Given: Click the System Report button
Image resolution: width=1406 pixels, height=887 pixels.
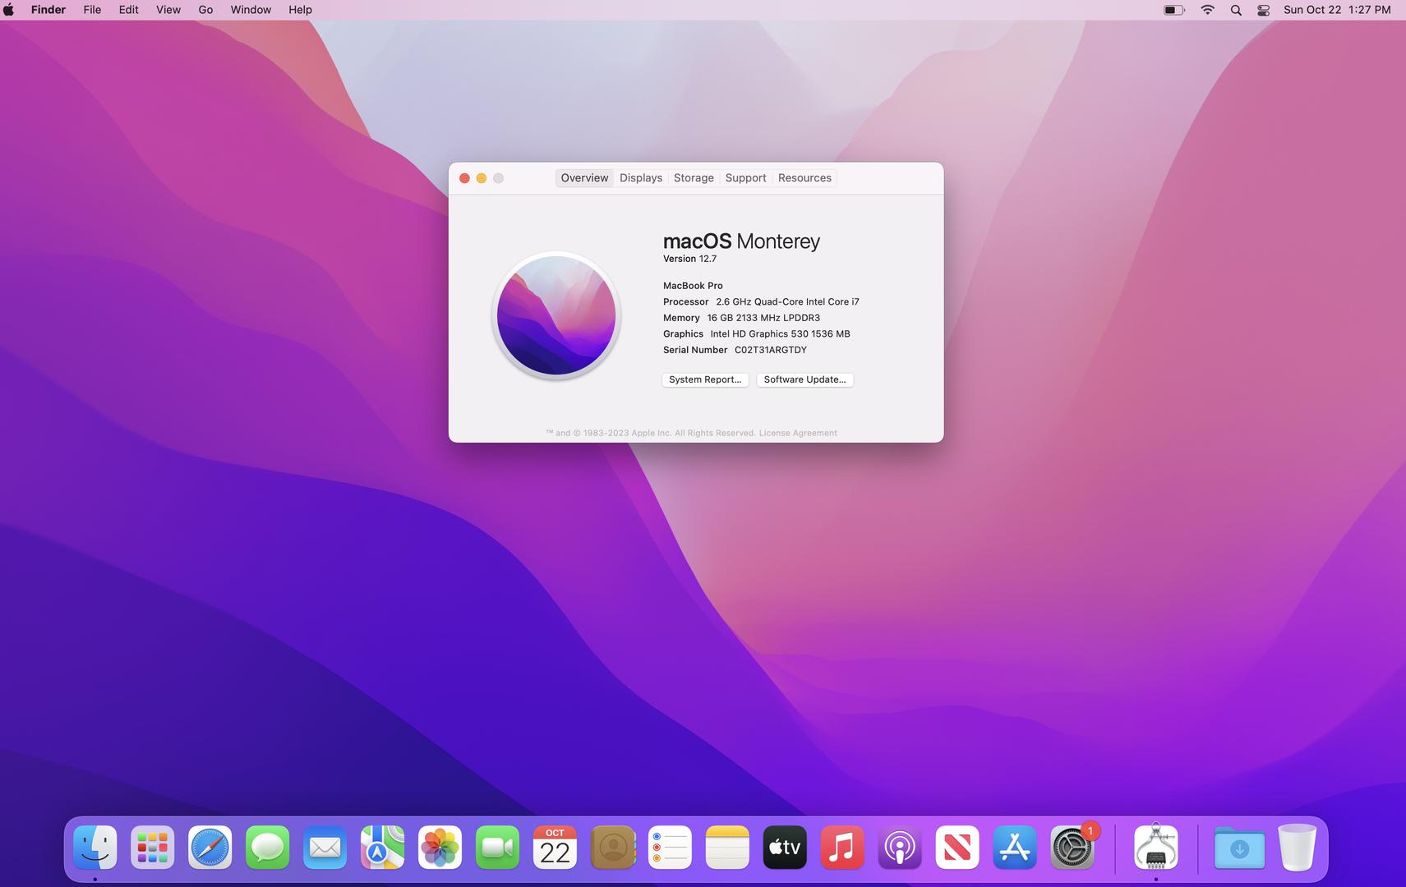Looking at the screenshot, I should [x=705, y=379].
